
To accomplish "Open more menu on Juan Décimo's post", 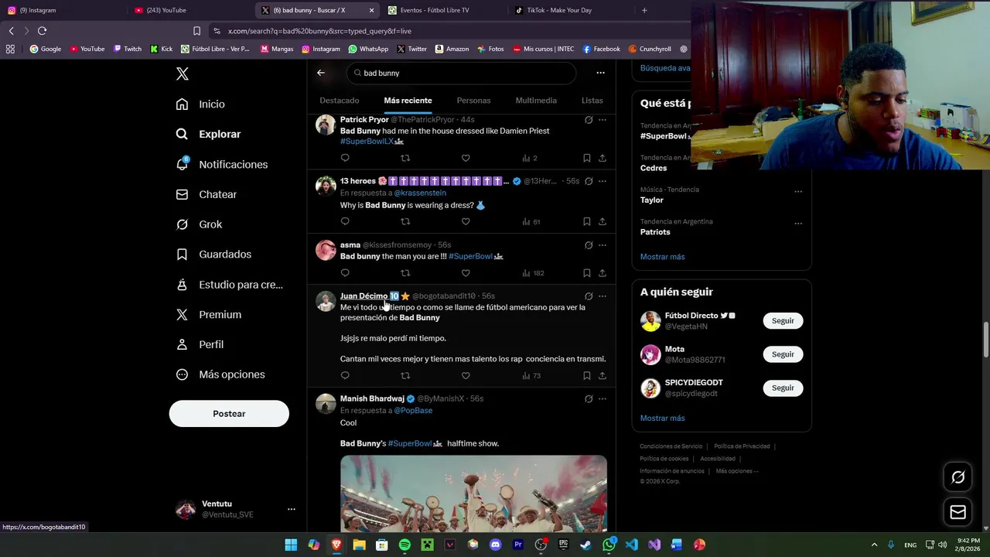I will point(603,296).
